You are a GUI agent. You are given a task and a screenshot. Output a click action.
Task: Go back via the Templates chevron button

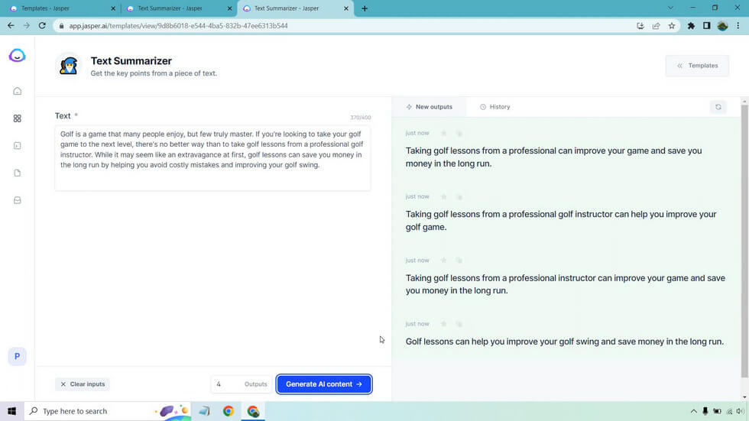tap(696, 66)
